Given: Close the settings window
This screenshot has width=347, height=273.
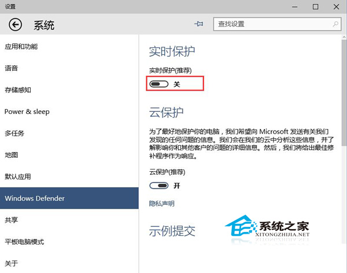Looking at the screenshot, I should 336,6.
